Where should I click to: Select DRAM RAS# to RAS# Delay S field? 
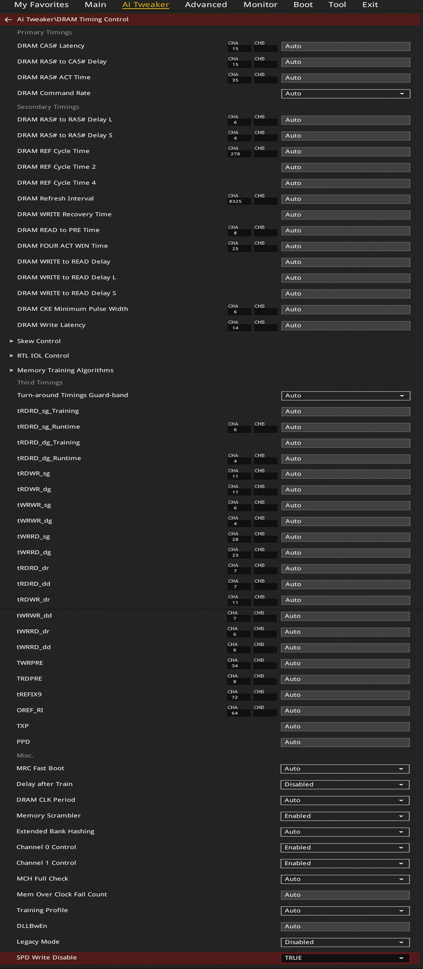click(x=345, y=136)
